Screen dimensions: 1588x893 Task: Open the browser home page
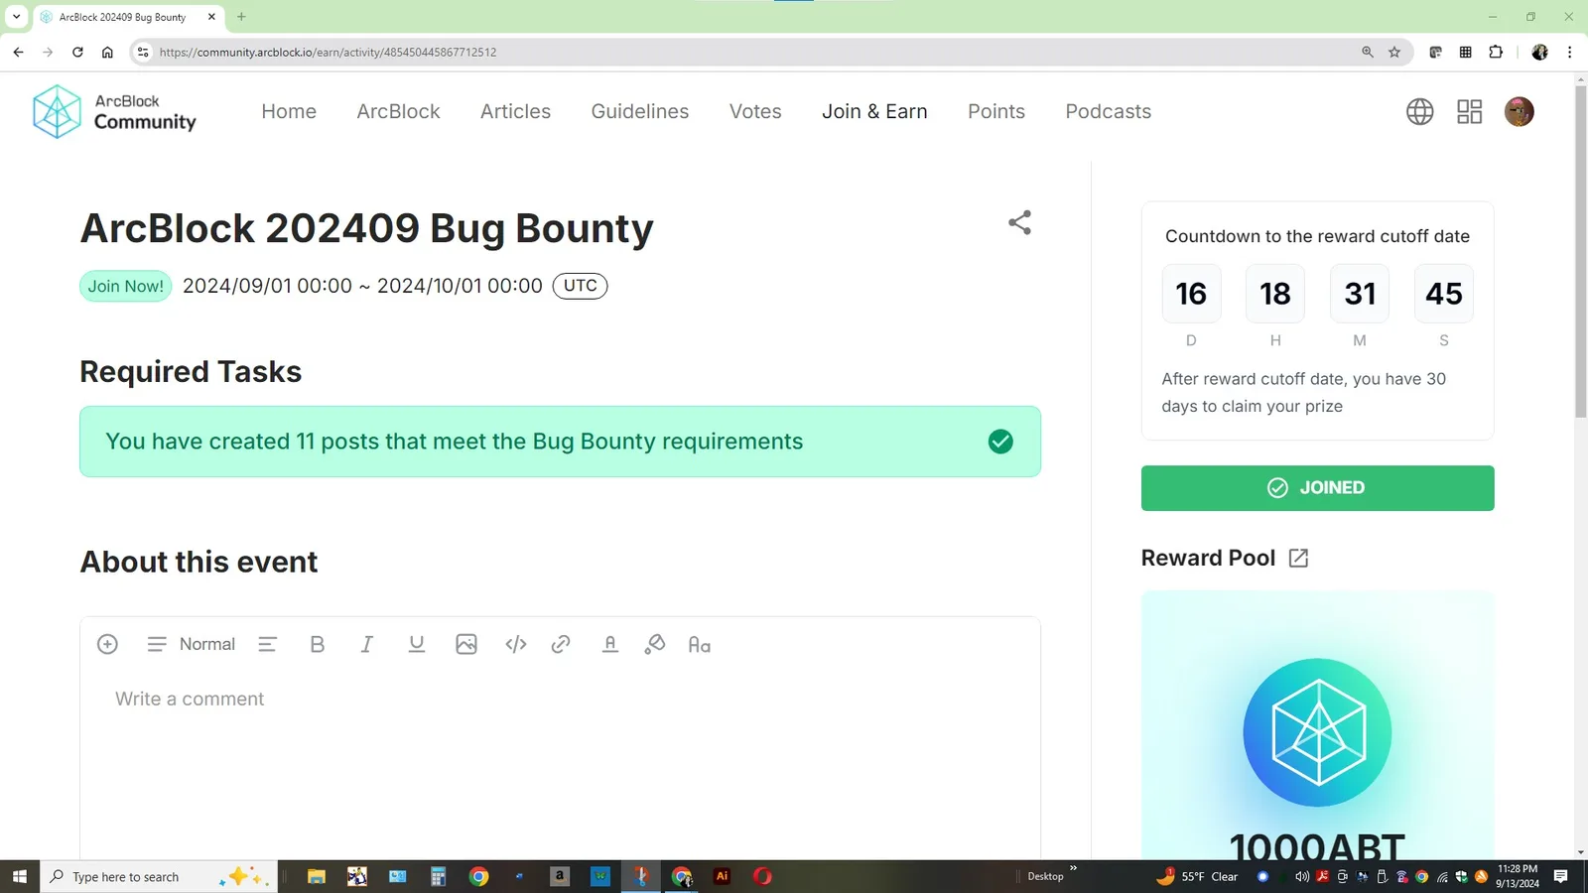pos(107,53)
